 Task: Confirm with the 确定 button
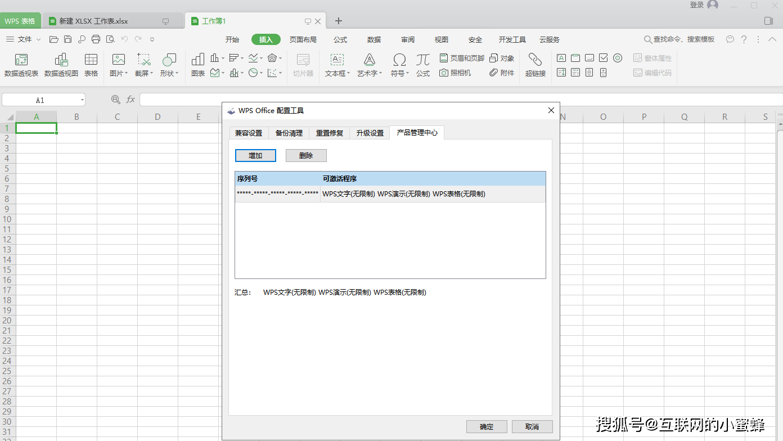tap(487, 426)
